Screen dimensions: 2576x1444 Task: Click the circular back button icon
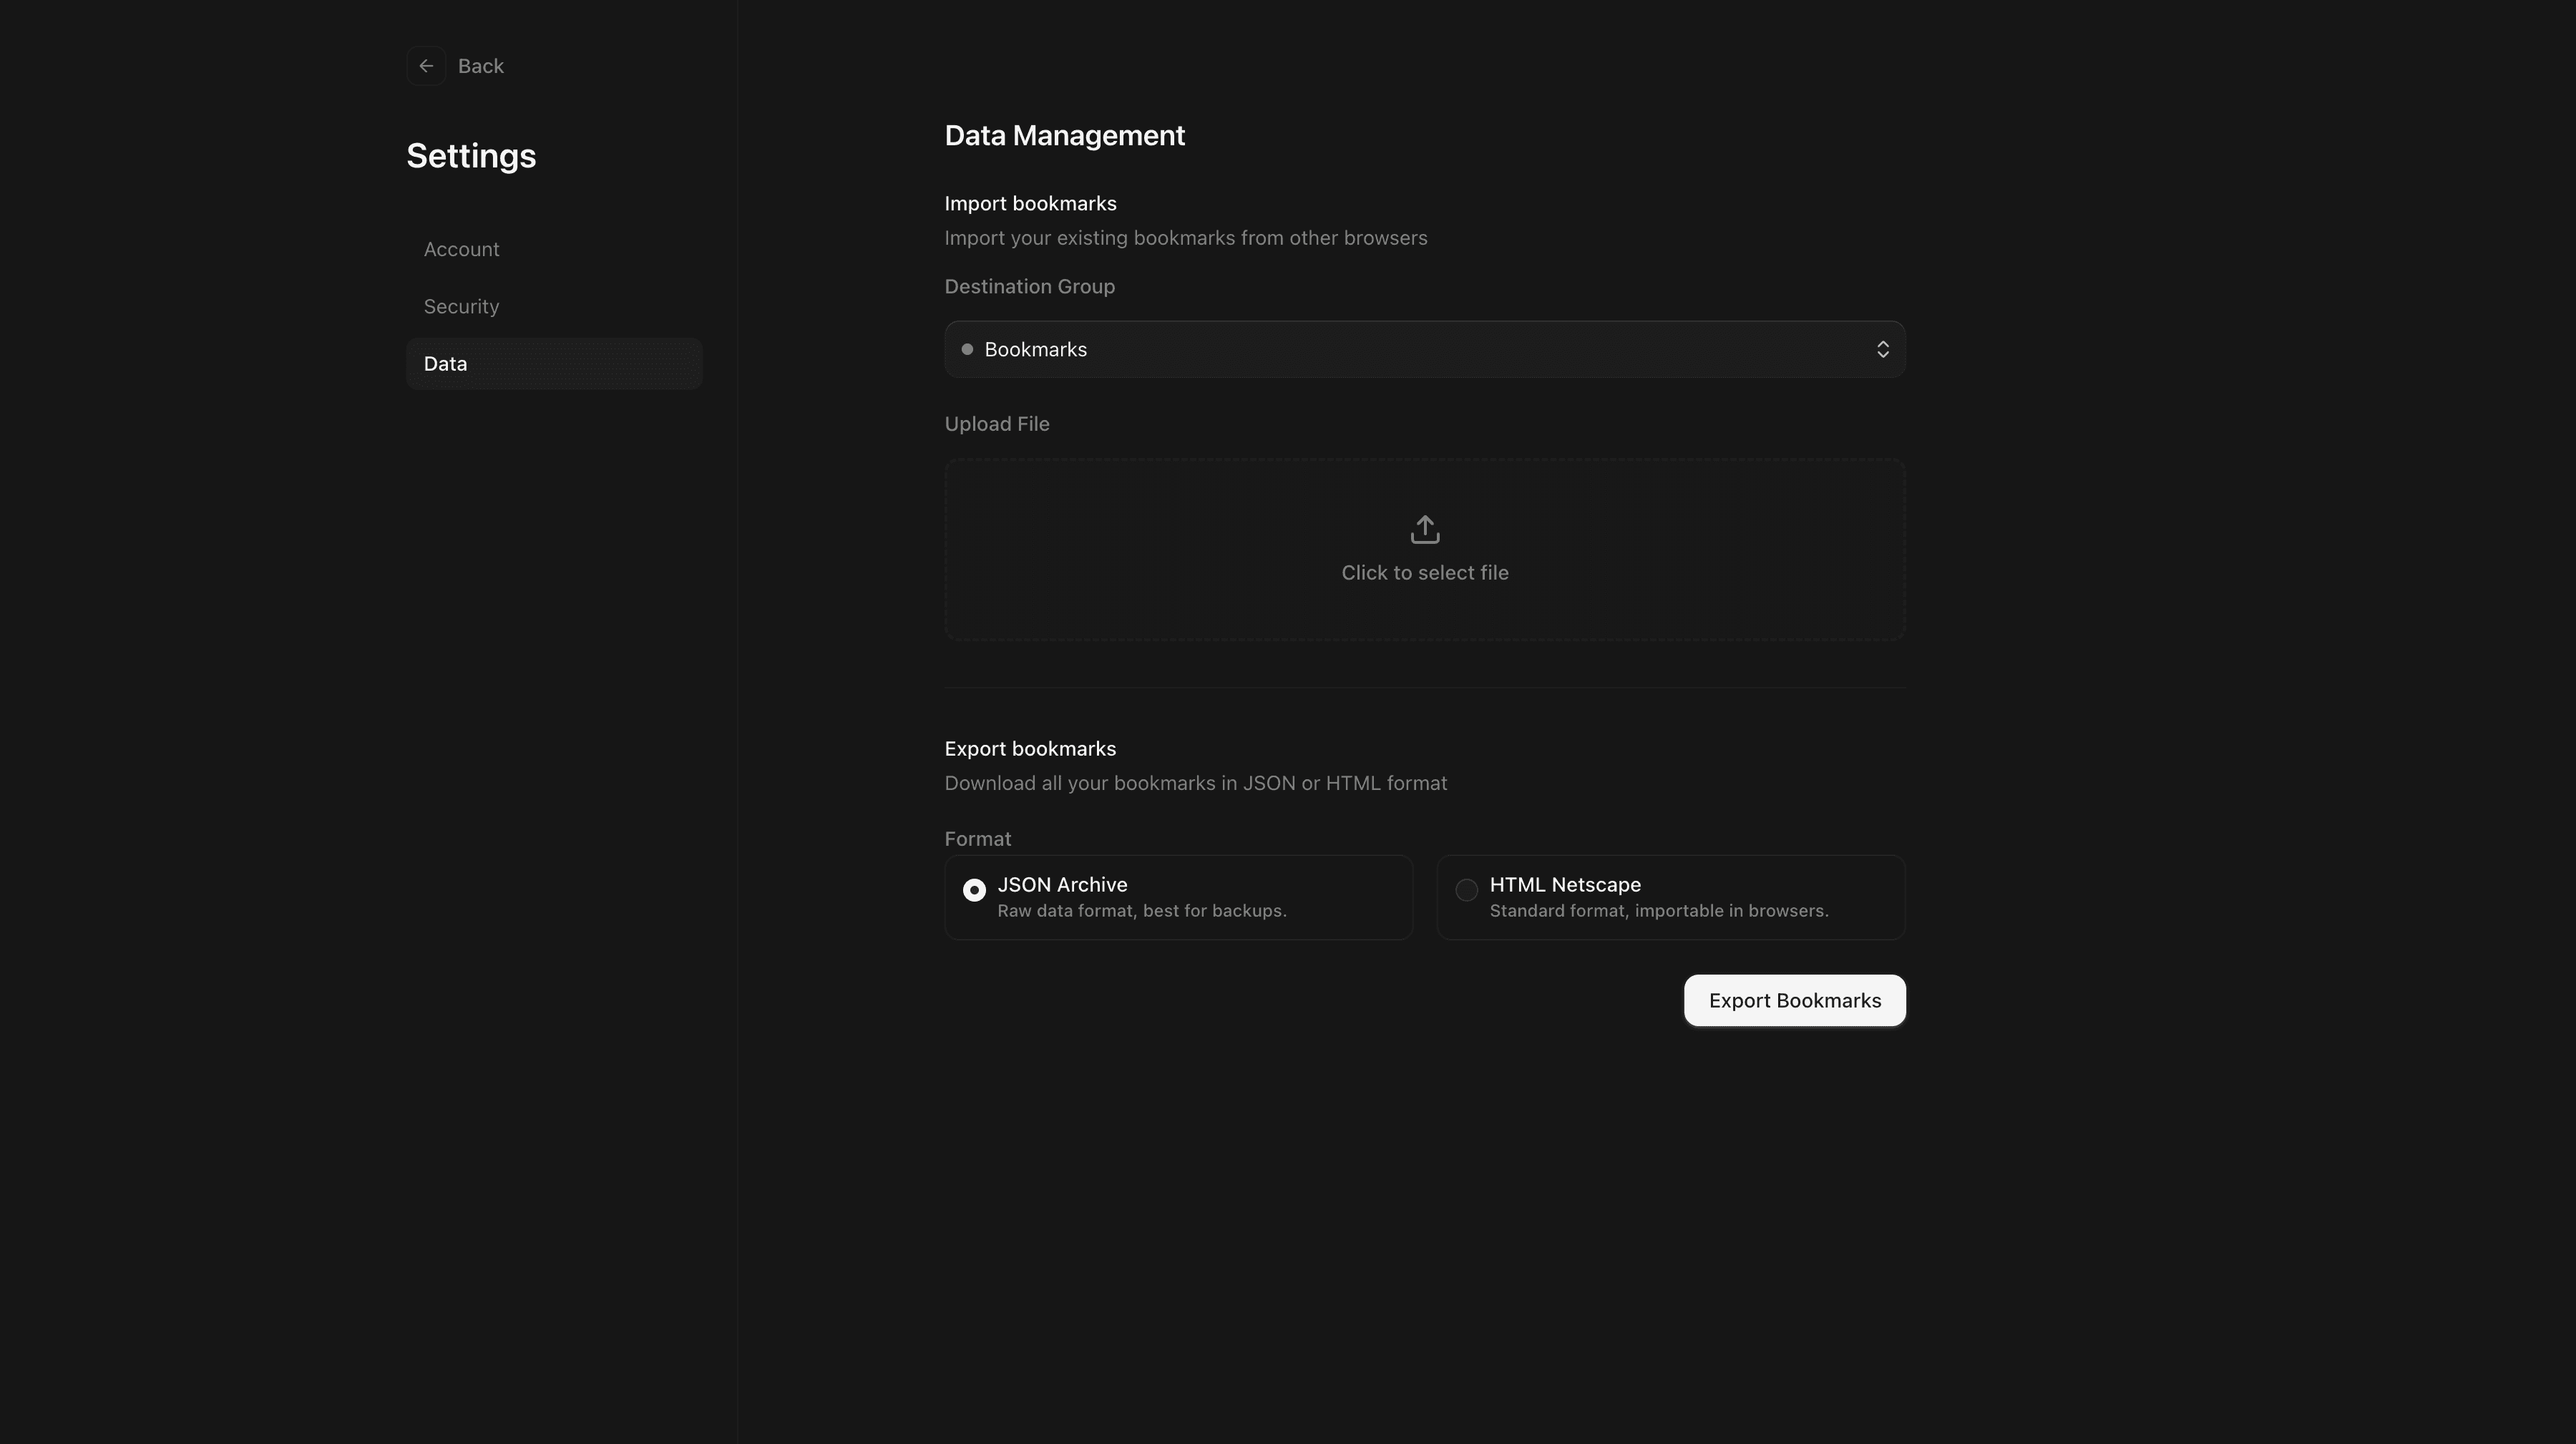pos(426,65)
